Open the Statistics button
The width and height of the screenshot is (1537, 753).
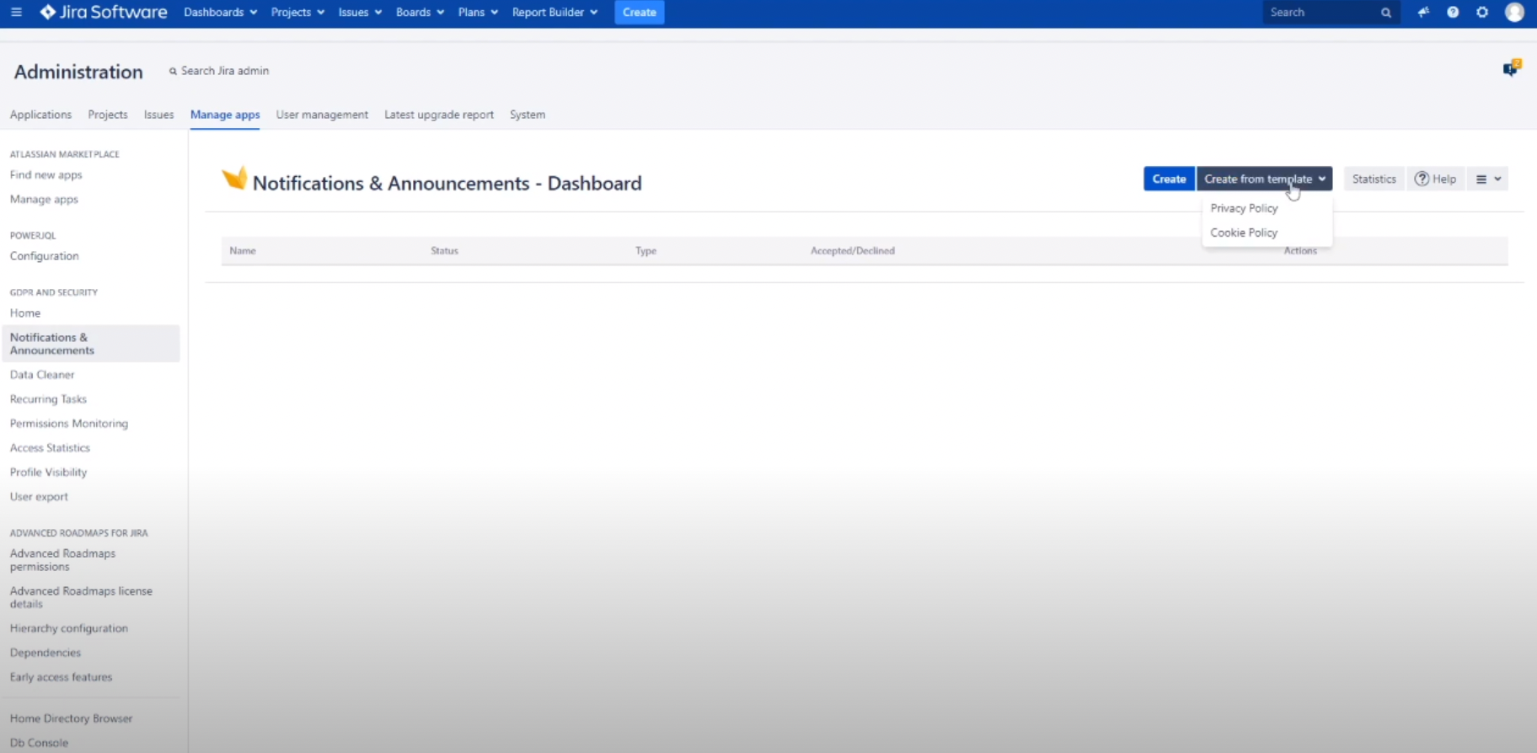tap(1374, 179)
